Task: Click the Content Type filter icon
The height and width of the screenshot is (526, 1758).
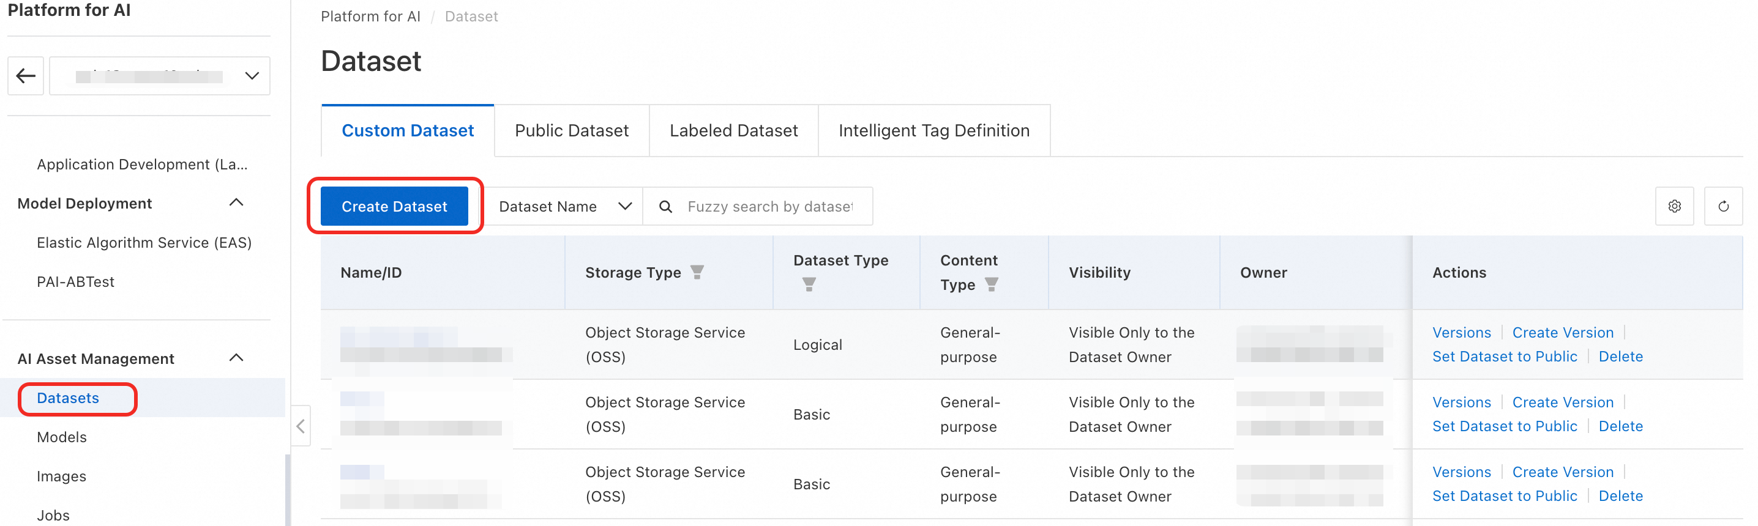Action: (x=992, y=284)
